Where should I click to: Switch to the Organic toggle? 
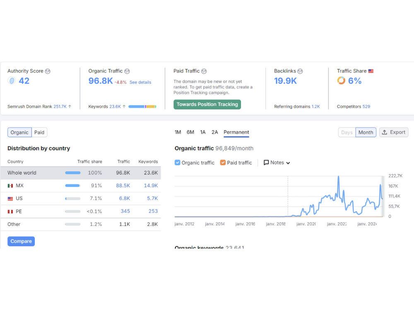[19, 132]
